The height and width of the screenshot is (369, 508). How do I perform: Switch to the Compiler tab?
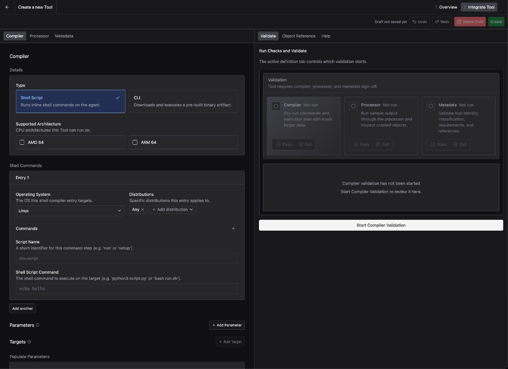tap(15, 36)
